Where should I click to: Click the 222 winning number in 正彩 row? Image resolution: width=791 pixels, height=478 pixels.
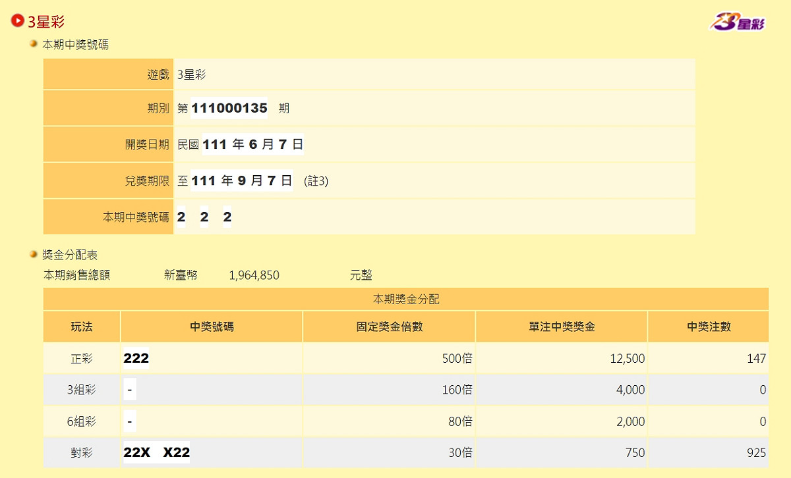136,359
